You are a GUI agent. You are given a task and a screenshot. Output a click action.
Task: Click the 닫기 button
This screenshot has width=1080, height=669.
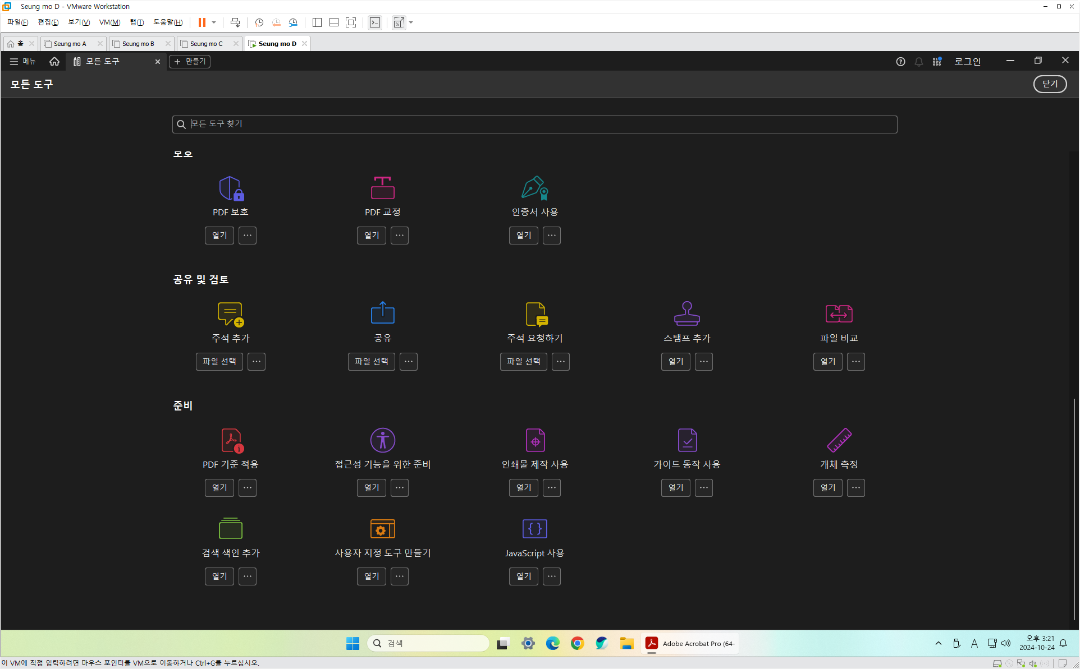pyautogui.click(x=1049, y=84)
